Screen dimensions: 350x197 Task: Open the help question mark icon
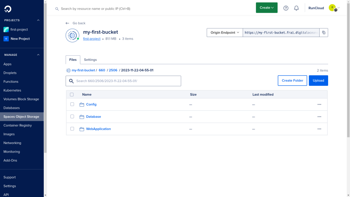pos(286,8)
